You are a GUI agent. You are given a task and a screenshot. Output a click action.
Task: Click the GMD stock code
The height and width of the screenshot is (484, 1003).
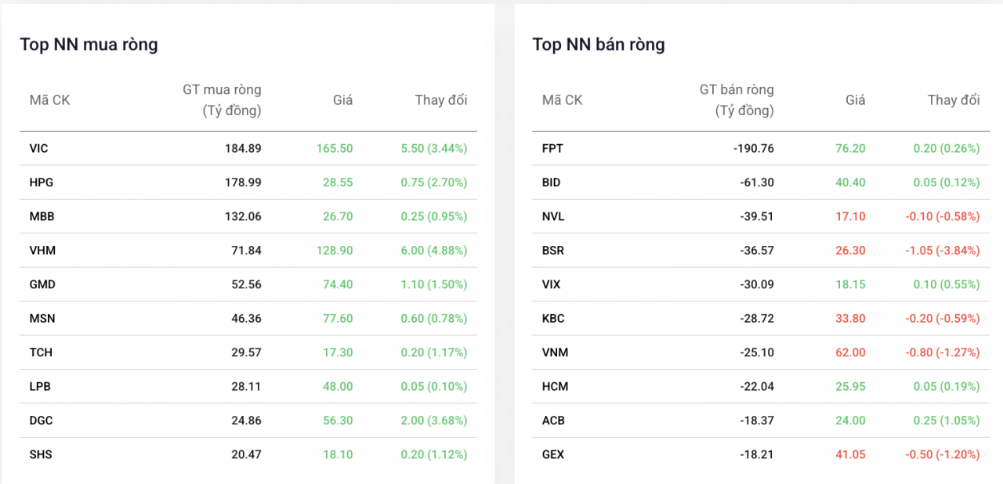point(42,284)
